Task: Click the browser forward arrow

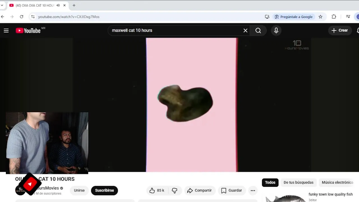Action: click(x=12, y=17)
